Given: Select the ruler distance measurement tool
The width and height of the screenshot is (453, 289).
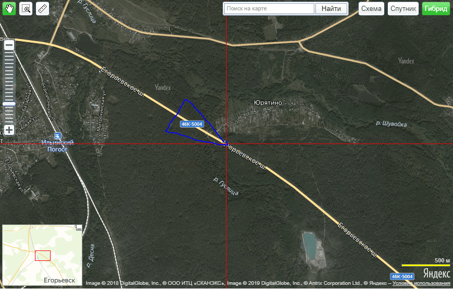Looking at the screenshot, I should (42, 9).
